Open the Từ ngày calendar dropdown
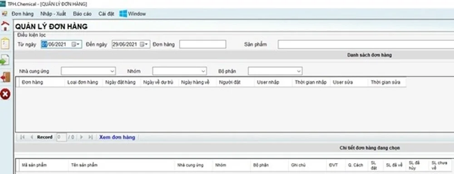 pos(75,44)
